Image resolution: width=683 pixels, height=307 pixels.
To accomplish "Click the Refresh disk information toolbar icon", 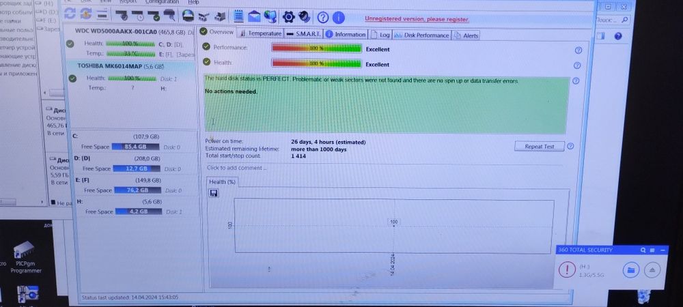I will point(70,14).
